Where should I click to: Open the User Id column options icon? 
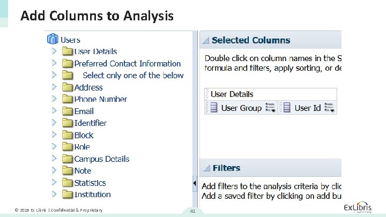[x=330, y=108]
